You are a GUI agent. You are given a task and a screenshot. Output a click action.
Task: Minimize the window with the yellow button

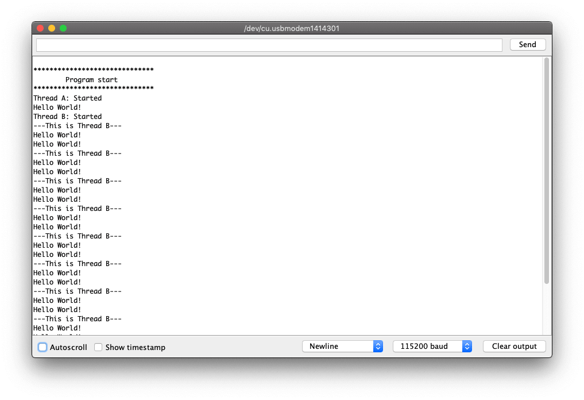(x=52, y=28)
